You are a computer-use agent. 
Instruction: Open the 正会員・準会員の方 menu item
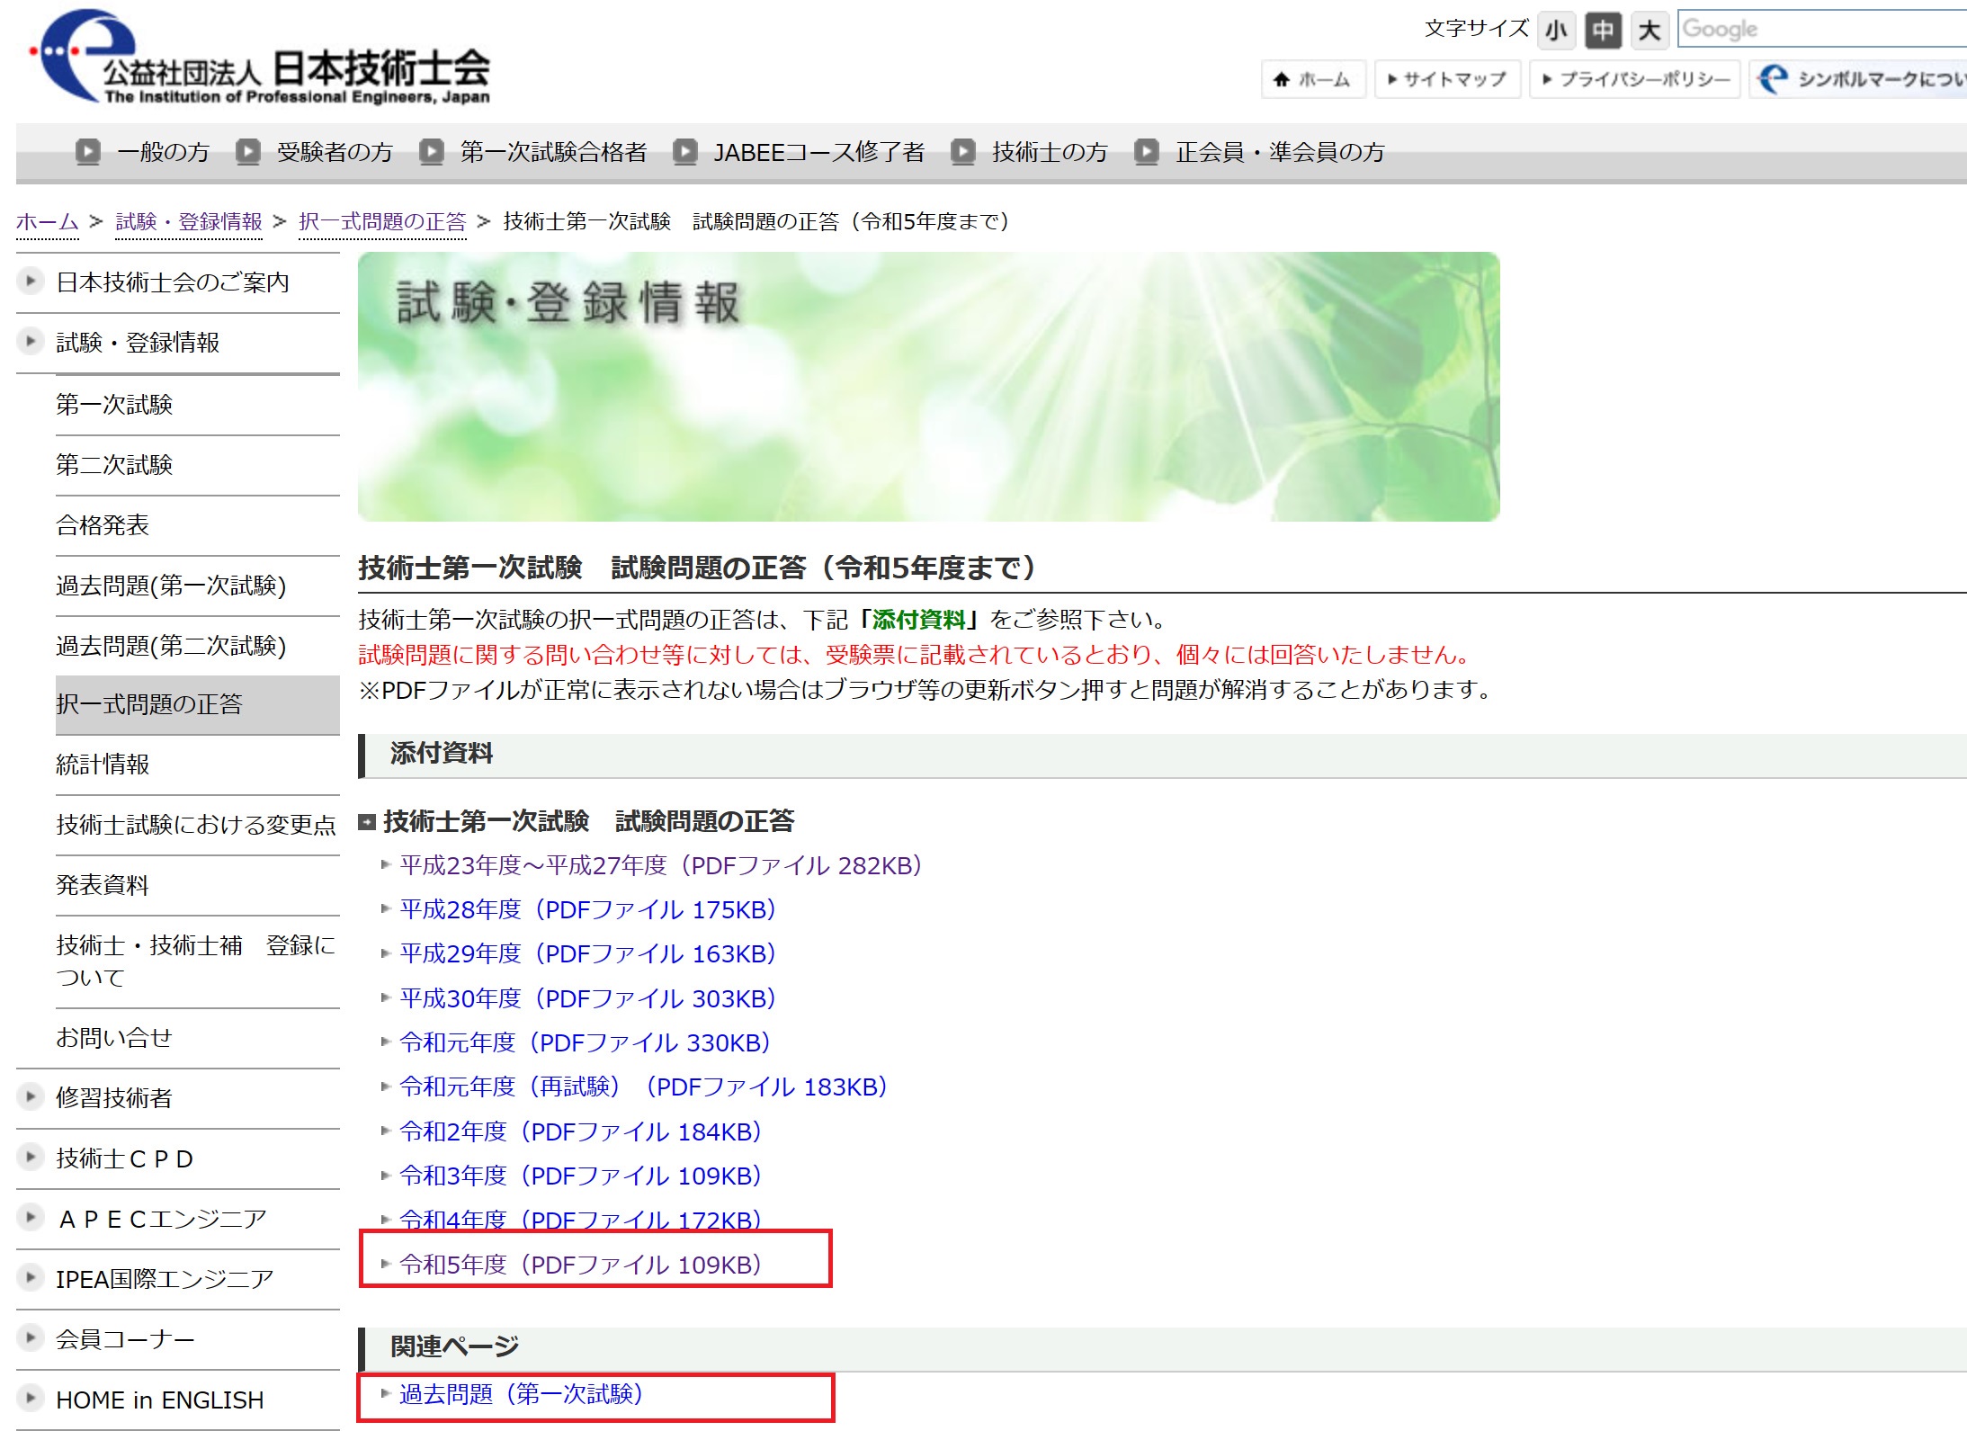1280,152
